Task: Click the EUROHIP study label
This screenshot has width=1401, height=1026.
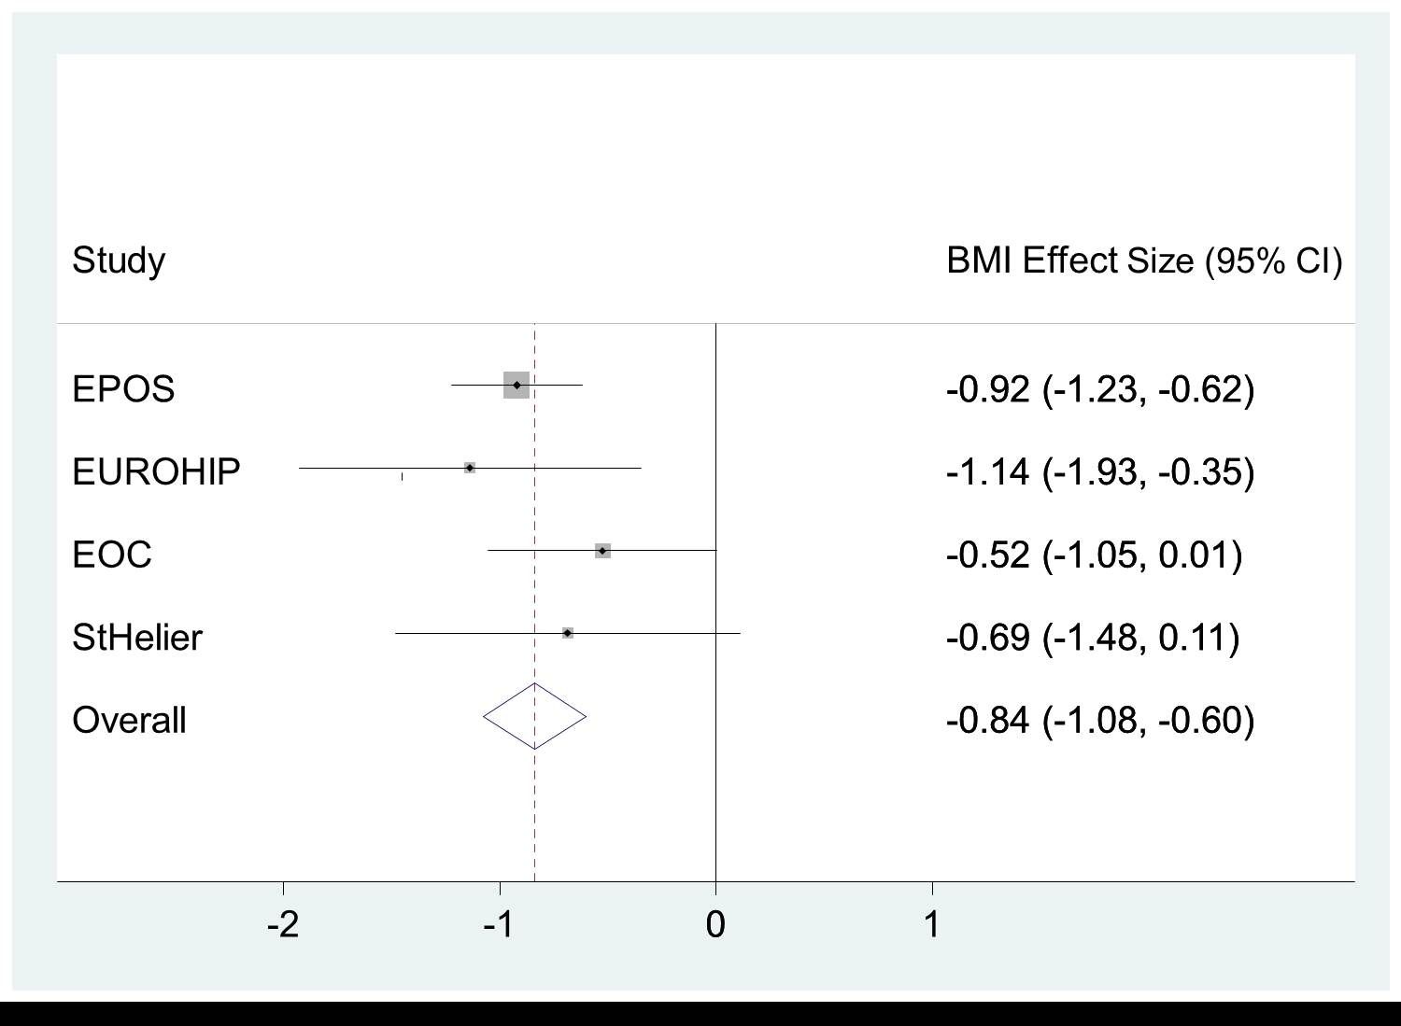Action: point(156,472)
